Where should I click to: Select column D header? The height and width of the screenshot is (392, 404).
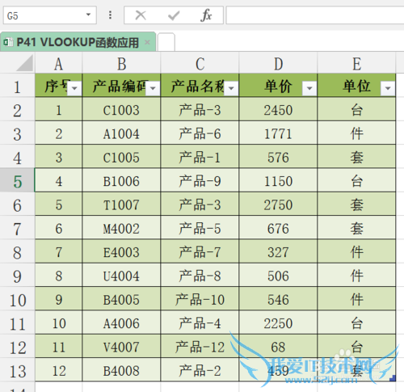coord(278,64)
